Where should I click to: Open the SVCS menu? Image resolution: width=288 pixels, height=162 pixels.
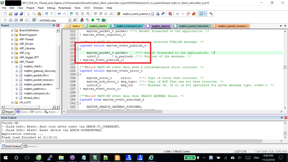[x=87, y=8]
